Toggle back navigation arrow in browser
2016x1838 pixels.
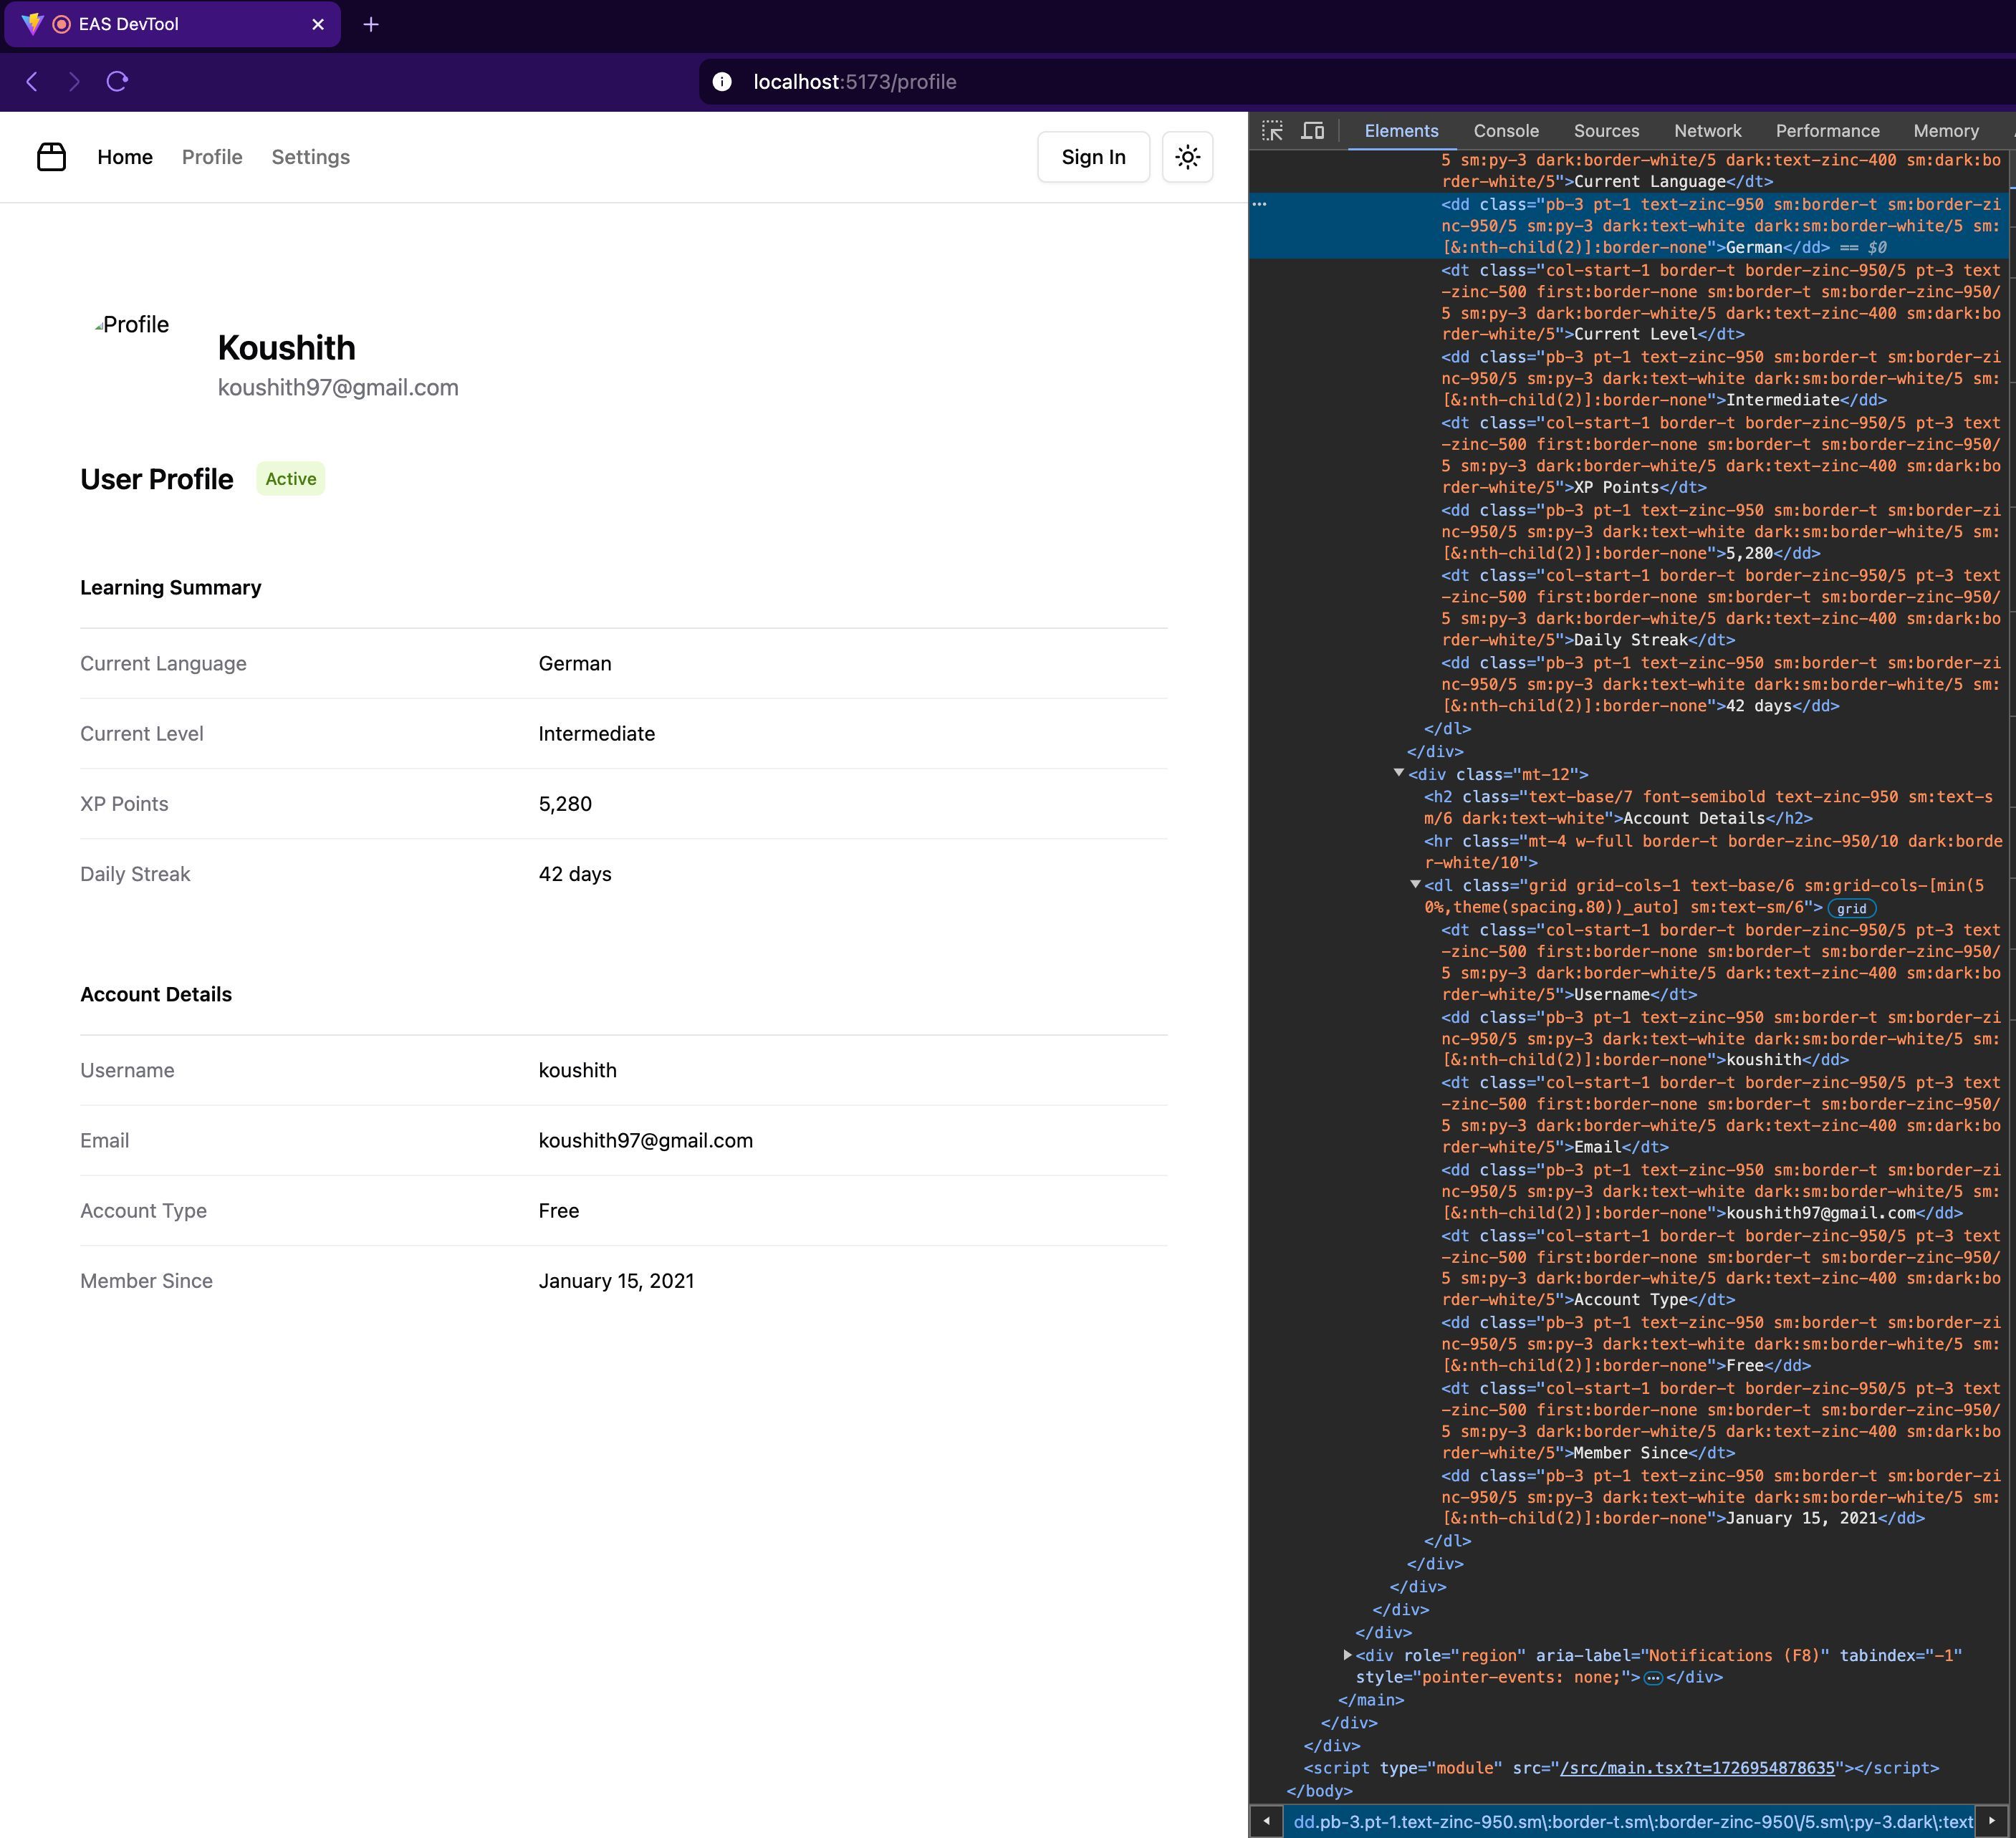35,81
